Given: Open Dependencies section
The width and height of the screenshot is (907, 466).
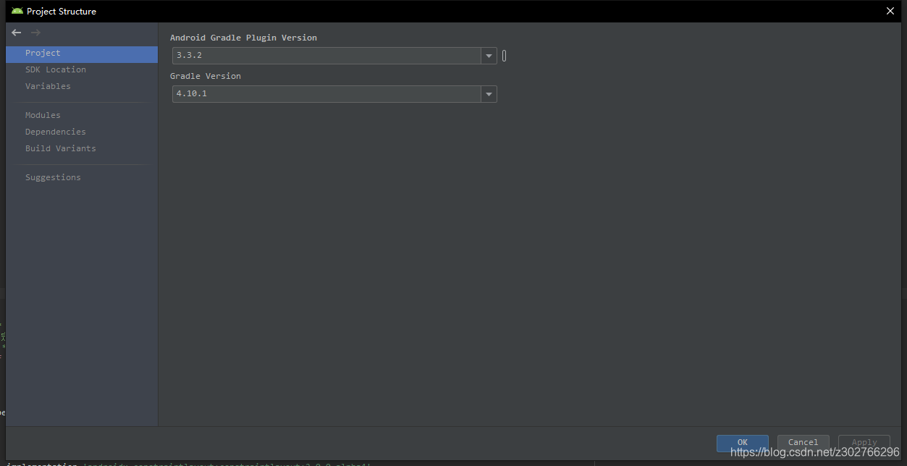Looking at the screenshot, I should pos(55,132).
